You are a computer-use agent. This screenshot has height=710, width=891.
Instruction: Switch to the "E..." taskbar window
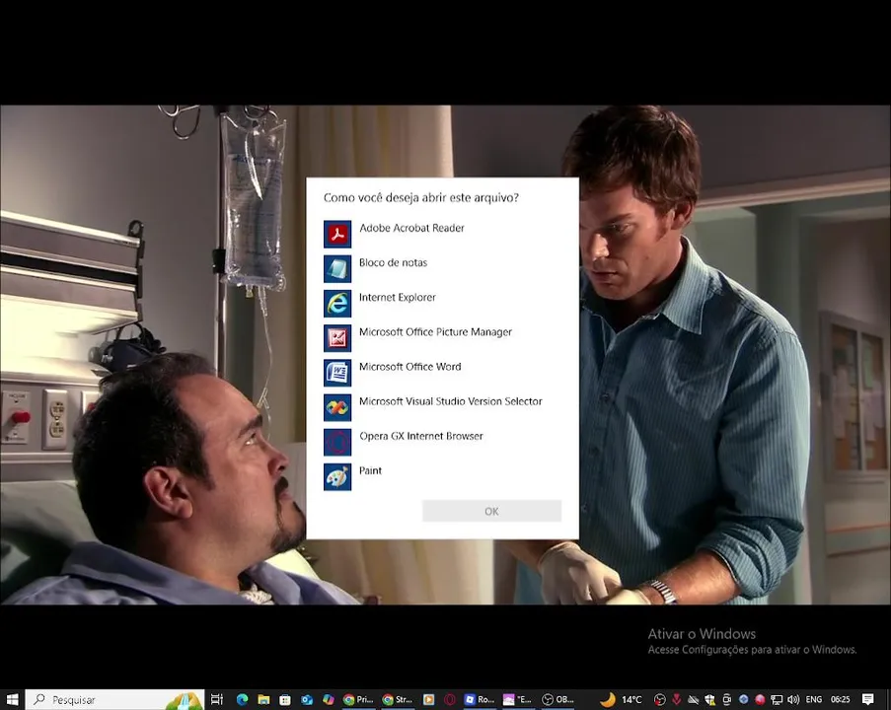[518, 699]
